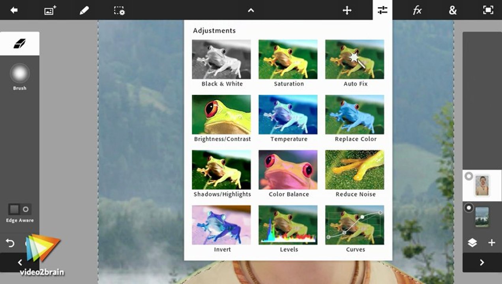Collapse left panel with chevron
502x284 pixels.
[x=20, y=262]
